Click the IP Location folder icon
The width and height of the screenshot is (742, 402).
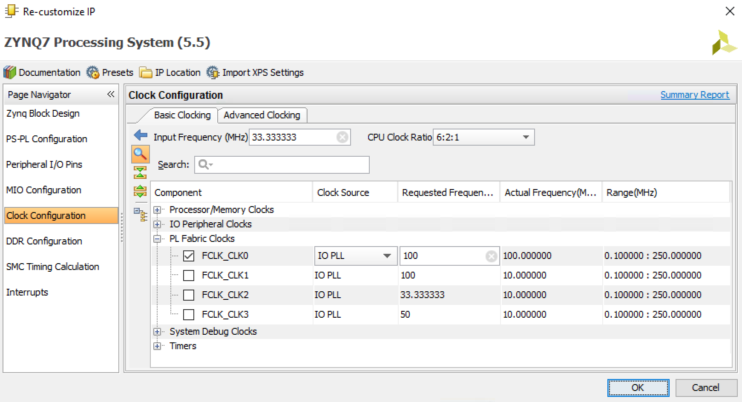tap(146, 73)
